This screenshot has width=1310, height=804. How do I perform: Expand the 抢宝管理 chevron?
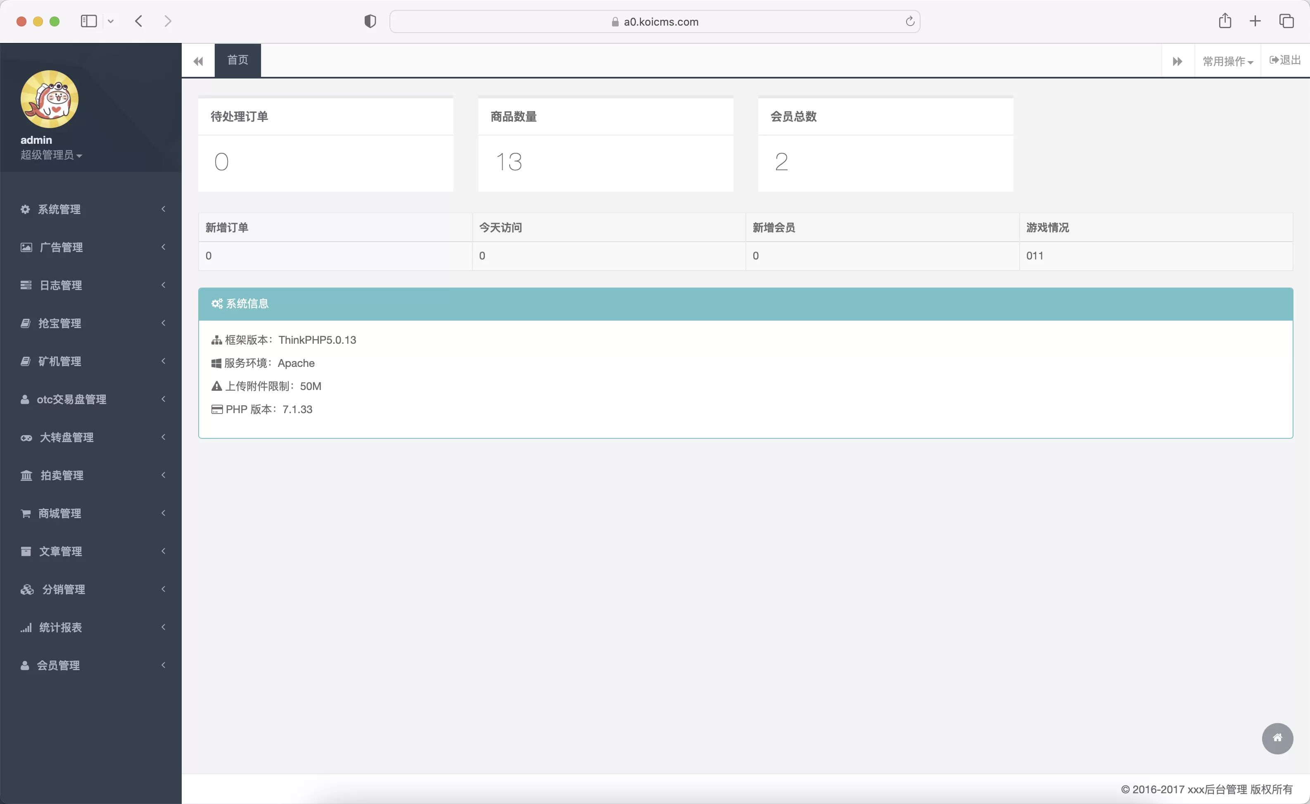(163, 323)
